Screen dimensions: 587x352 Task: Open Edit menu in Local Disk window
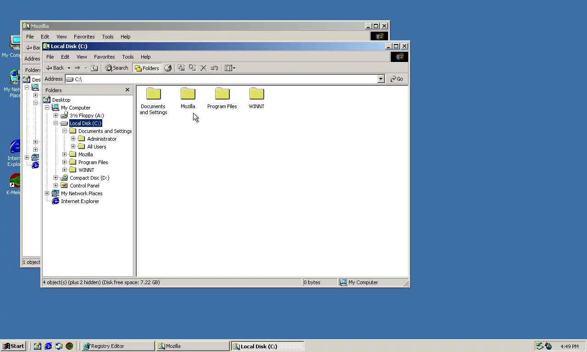(65, 57)
